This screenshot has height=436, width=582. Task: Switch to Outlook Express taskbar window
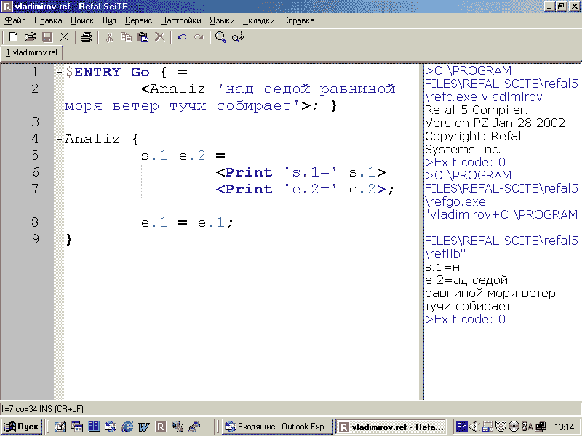click(x=278, y=427)
